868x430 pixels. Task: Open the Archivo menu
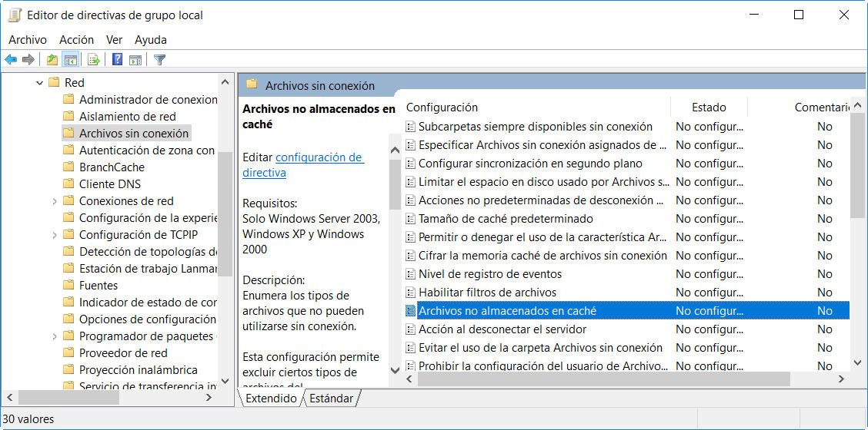pos(28,40)
